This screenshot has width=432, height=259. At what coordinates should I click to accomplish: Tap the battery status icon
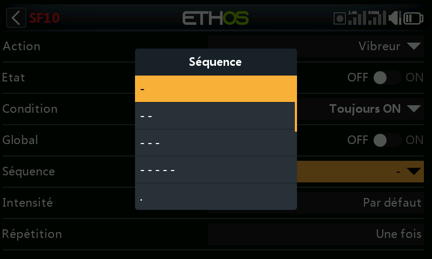[413, 18]
